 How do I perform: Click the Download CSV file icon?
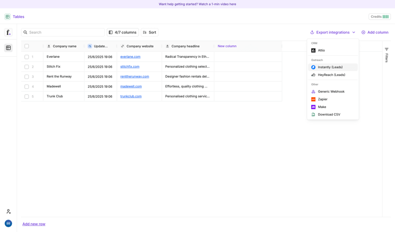point(313,115)
